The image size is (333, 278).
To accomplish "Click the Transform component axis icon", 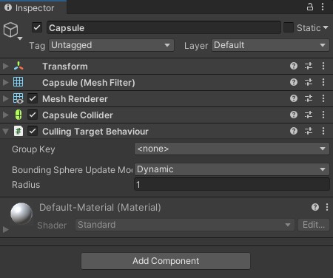I will 18,66.
